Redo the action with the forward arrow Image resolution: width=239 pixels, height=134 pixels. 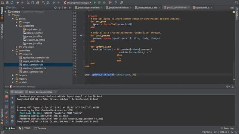tap(22, 3)
